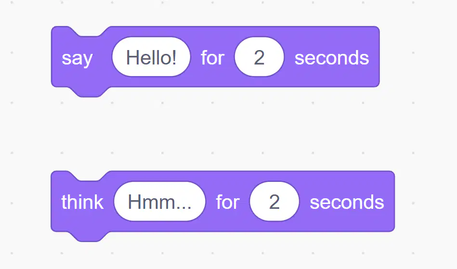Select the say block by its "say" label
This screenshot has width=457, height=269.
tap(77, 58)
